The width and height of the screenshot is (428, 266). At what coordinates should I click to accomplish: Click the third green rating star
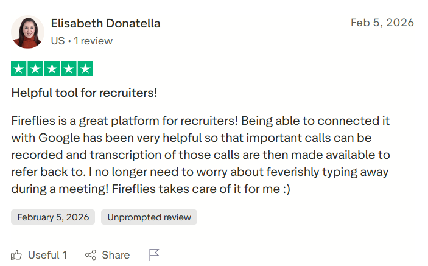52,69
